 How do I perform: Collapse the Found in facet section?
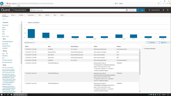pos(2,22)
